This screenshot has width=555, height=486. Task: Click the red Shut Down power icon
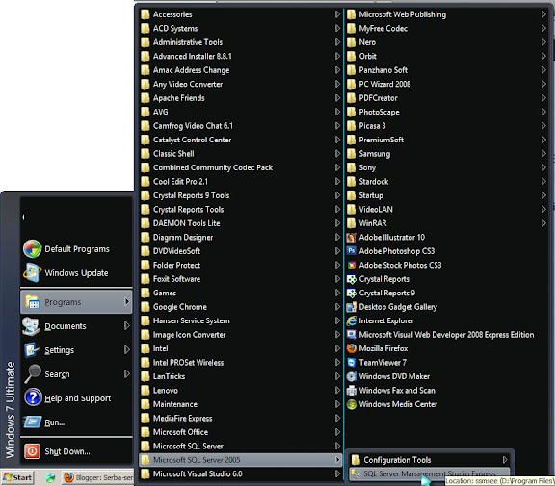32,451
